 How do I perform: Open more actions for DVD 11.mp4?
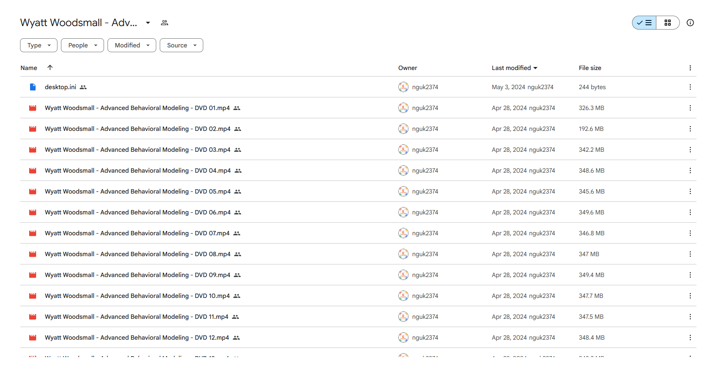(x=690, y=317)
